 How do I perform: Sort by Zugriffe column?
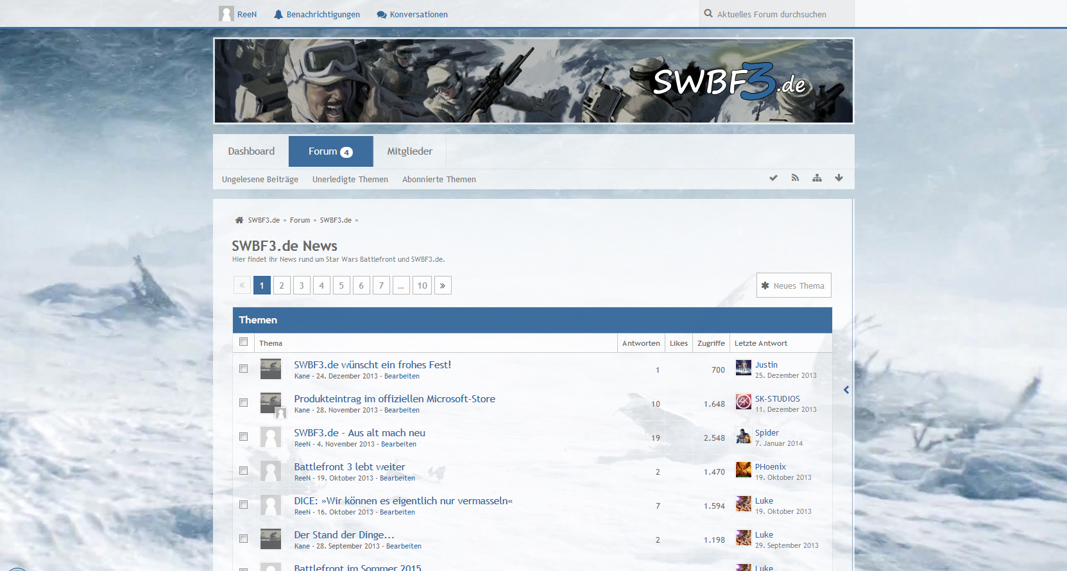tap(711, 343)
